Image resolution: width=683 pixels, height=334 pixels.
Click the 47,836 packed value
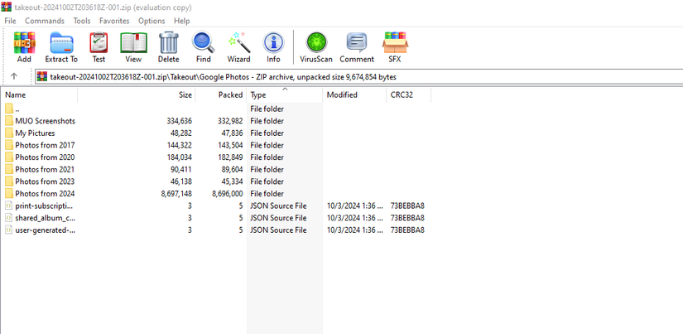point(230,133)
